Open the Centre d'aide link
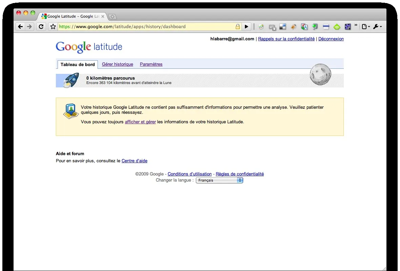 [x=134, y=161]
